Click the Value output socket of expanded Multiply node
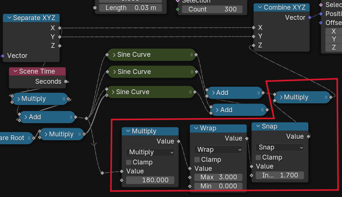Image resolution: width=342 pixels, height=197 pixels. [178, 141]
